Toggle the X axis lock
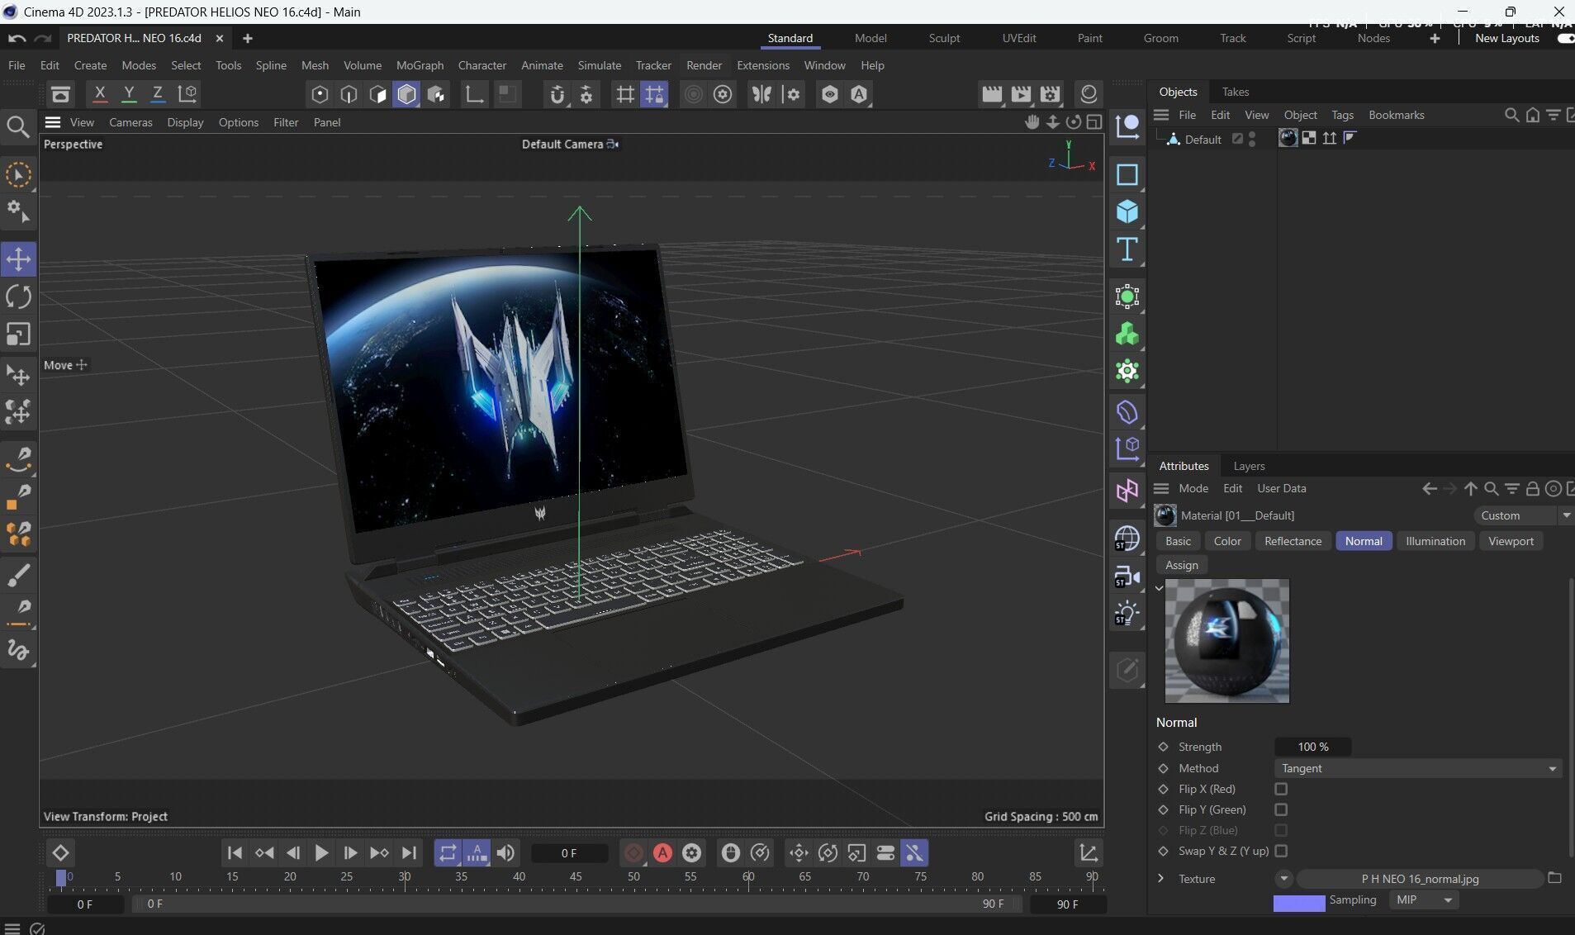 tap(100, 94)
